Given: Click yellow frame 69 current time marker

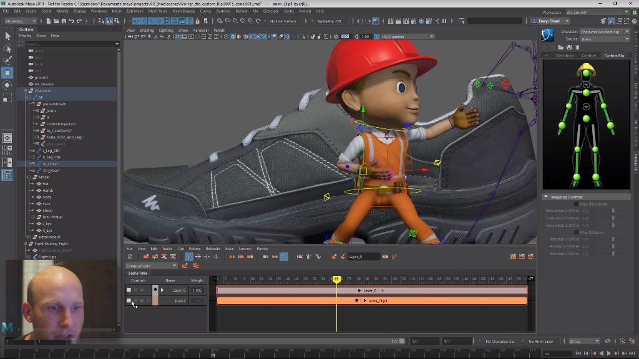Looking at the screenshot, I should click(336, 279).
